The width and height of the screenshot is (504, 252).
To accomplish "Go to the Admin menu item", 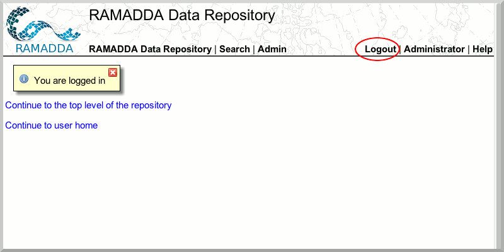I will tap(272, 49).
